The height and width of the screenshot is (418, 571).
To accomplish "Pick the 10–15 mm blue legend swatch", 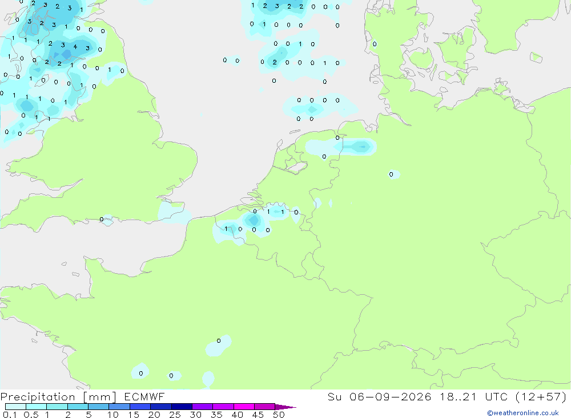I will pyautogui.click(x=119, y=407).
